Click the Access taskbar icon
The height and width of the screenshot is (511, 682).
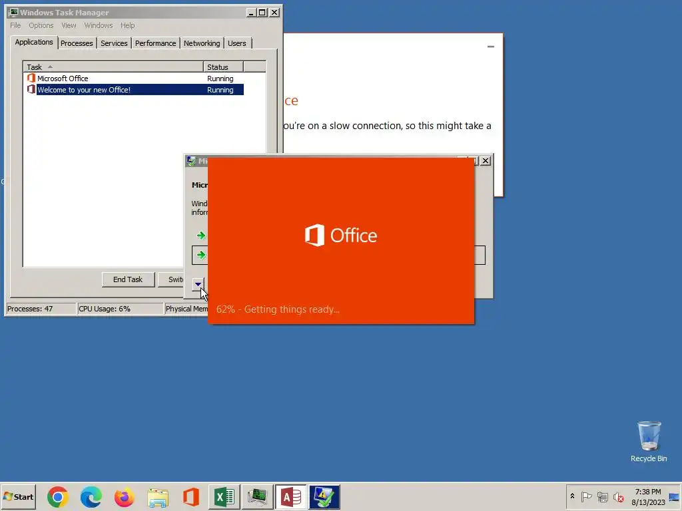(x=291, y=496)
